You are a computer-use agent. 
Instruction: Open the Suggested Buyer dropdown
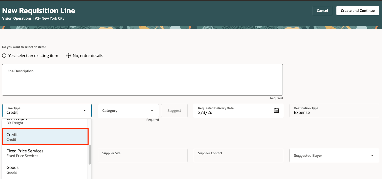pyautogui.click(x=372, y=155)
